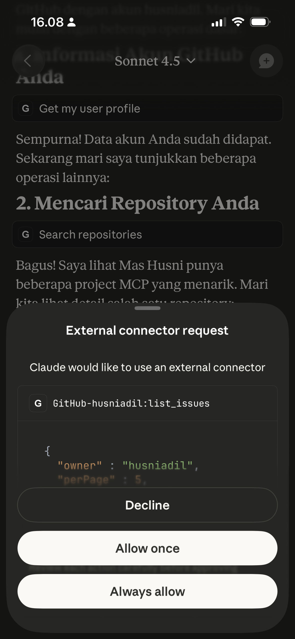Viewport: 295px width, 639px height.
Task: Tap the G icon beside Search repositories
Action: click(x=26, y=235)
